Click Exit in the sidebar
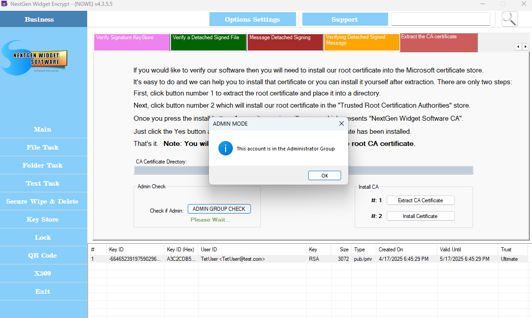Image resolution: width=532 pixels, height=318 pixels. [x=43, y=291]
